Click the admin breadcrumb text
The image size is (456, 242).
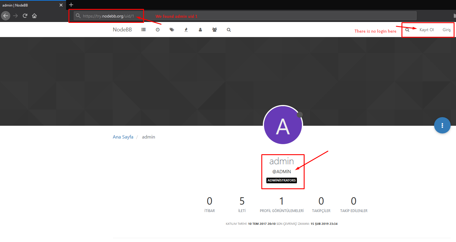148,137
